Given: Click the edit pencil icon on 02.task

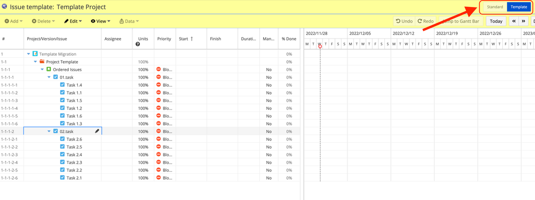Looking at the screenshot, I should (97, 132).
